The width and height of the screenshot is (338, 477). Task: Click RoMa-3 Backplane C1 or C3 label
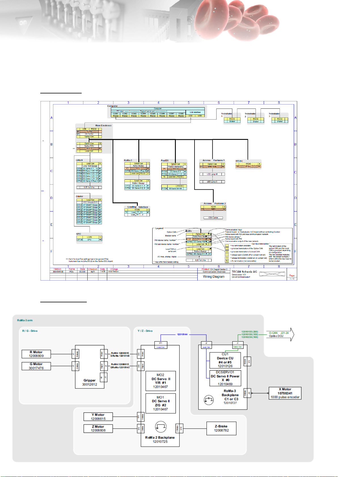point(230,397)
